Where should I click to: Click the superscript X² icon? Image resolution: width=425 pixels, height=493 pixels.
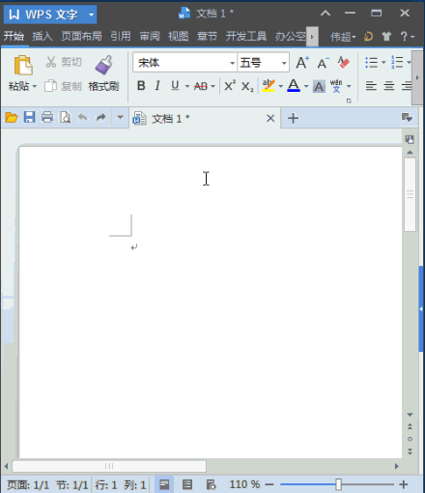pos(230,86)
